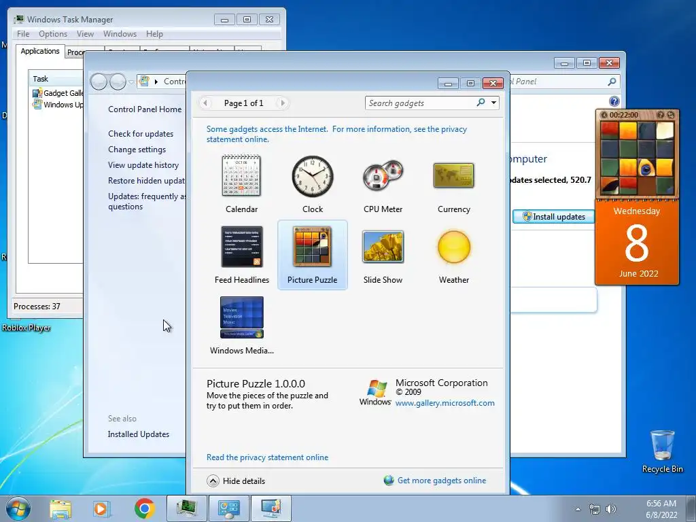Click Forward button in Control Panel window
The width and height of the screenshot is (696, 522).
(x=118, y=82)
